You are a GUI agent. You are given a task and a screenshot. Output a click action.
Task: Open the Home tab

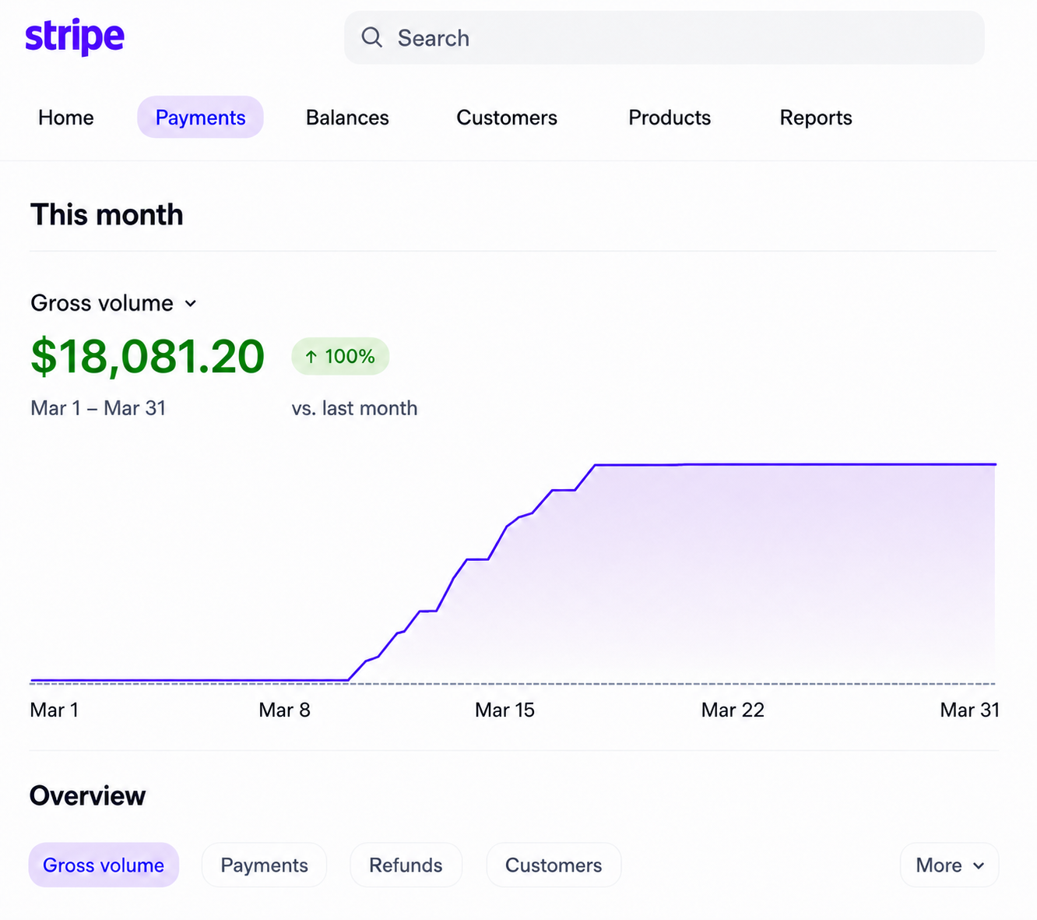click(66, 118)
